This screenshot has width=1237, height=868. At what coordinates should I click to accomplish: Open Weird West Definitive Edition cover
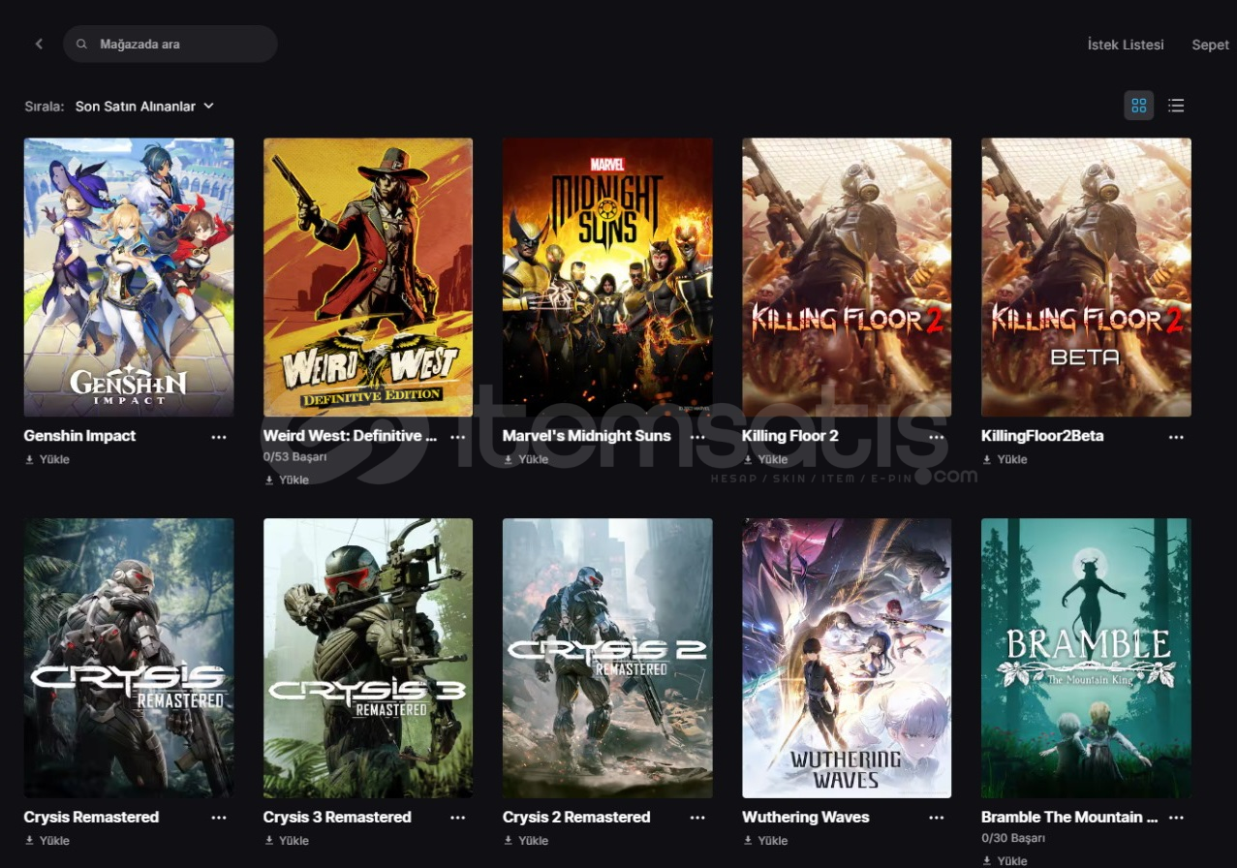coord(368,277)
